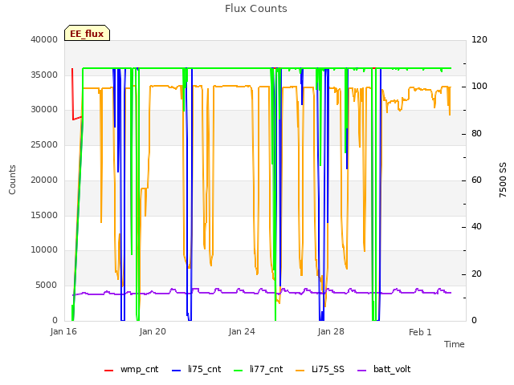Click the 120 right axis label
514x385 pixels.
[479, 39]
